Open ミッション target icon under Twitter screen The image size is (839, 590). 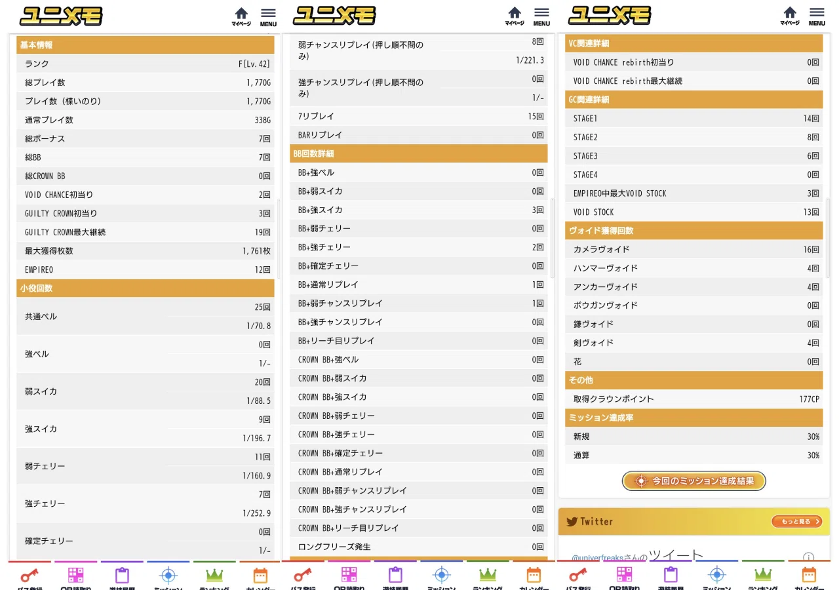pyautogui.click(x=716, y=576)
